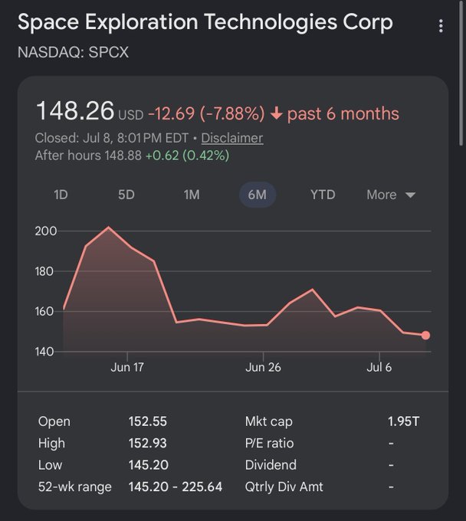Image resolution: width=466 pixels, height=521 pixels.
Task: Expand the More time ranges dropdown
Action: pos(391,195)
